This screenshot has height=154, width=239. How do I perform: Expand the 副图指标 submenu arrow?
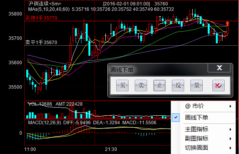231,139
